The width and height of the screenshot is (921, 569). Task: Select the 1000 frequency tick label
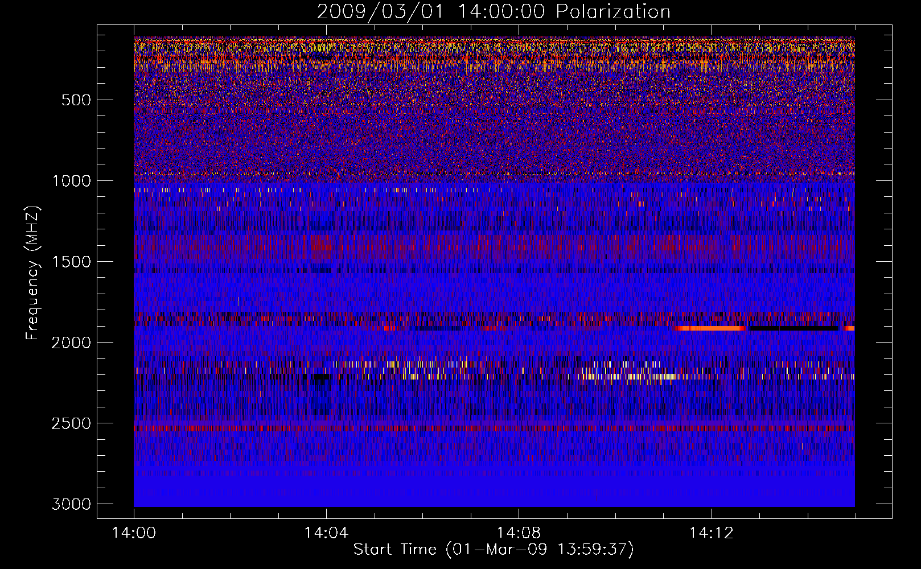71,181
